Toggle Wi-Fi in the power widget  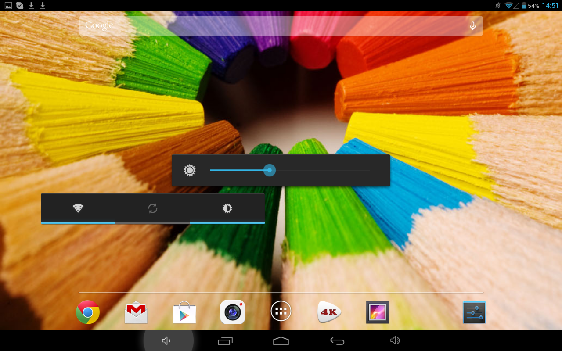[x=78, y=208]
